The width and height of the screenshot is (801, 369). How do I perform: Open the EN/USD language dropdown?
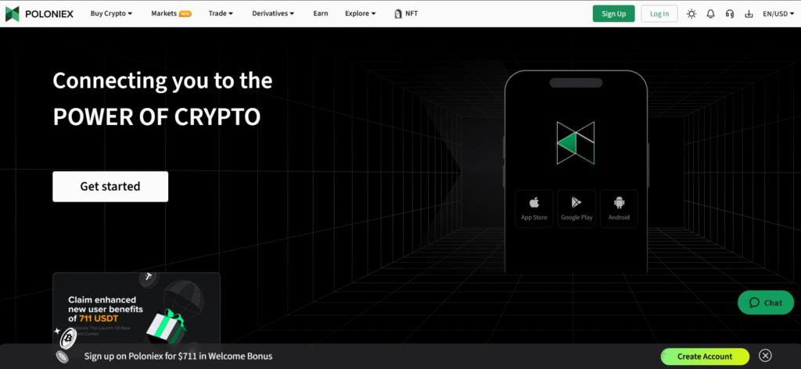(778, 14)
